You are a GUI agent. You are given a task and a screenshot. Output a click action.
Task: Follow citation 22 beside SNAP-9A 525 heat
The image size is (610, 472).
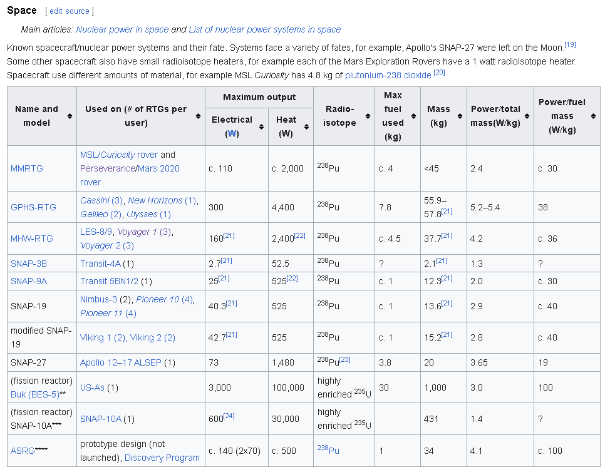click(292, 279)
